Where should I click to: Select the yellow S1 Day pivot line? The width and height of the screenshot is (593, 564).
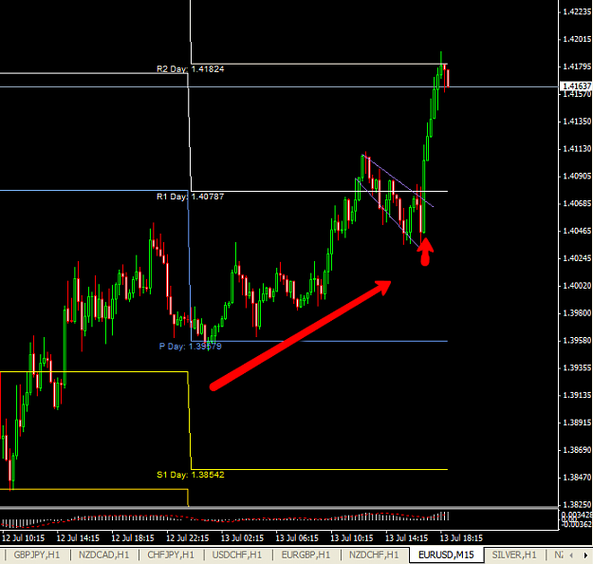point(320,470)
